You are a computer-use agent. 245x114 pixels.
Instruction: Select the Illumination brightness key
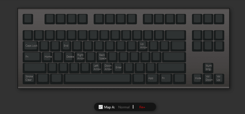pyautogui.click(x=208, y=68)
